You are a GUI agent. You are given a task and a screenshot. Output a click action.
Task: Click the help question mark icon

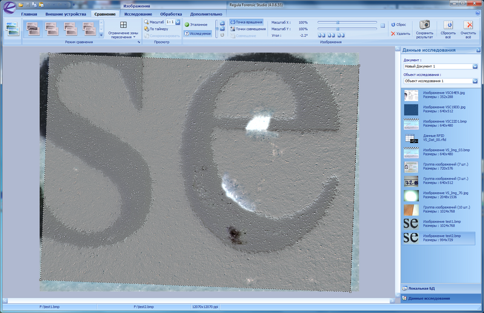click(477, 13)
